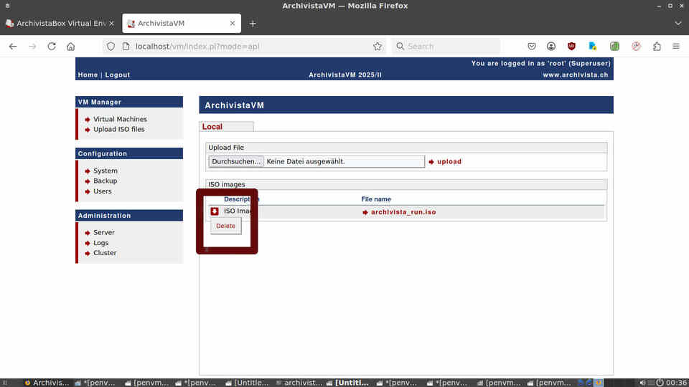Select the Local tab
Viewport: 689px width, 387px height.
coord(212,126)
